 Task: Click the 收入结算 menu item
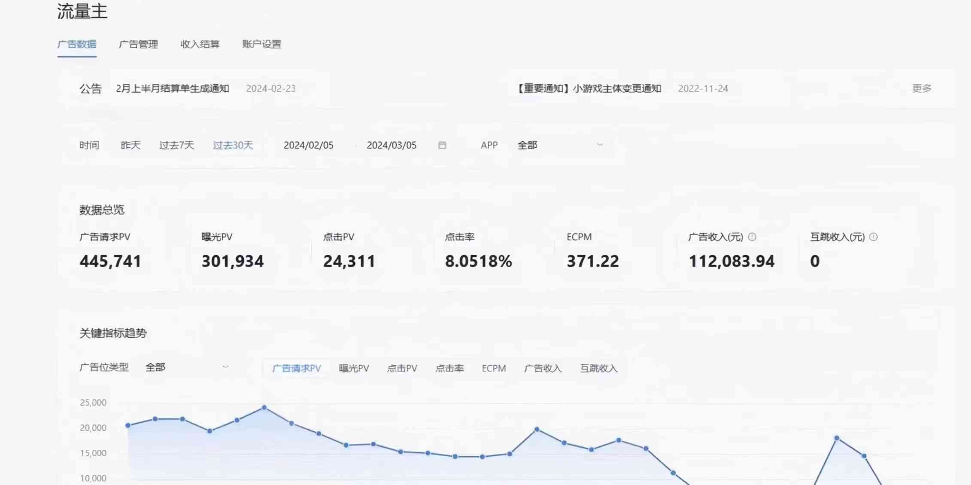click(x=200, y=44)
